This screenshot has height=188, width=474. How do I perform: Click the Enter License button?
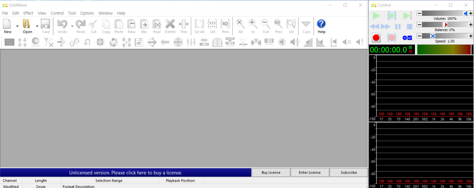pos(310,172)
